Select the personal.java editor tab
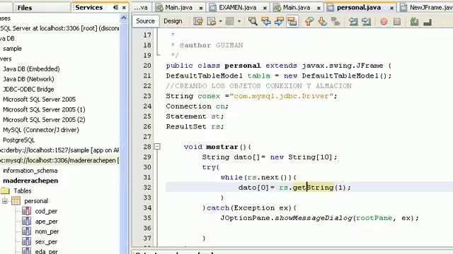The height and width of the screenshot is (254, 453). 359,8
